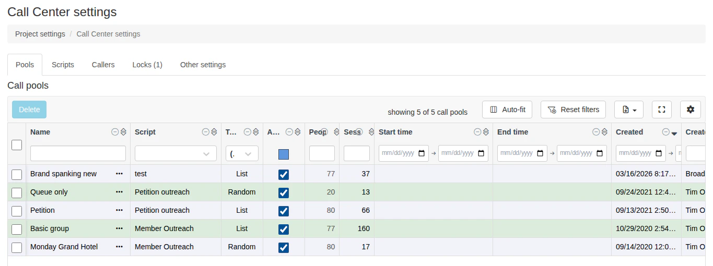The width and height of the screenshot is (713, 266).
Task: Open the Callers tab
Action: point(103,65)
